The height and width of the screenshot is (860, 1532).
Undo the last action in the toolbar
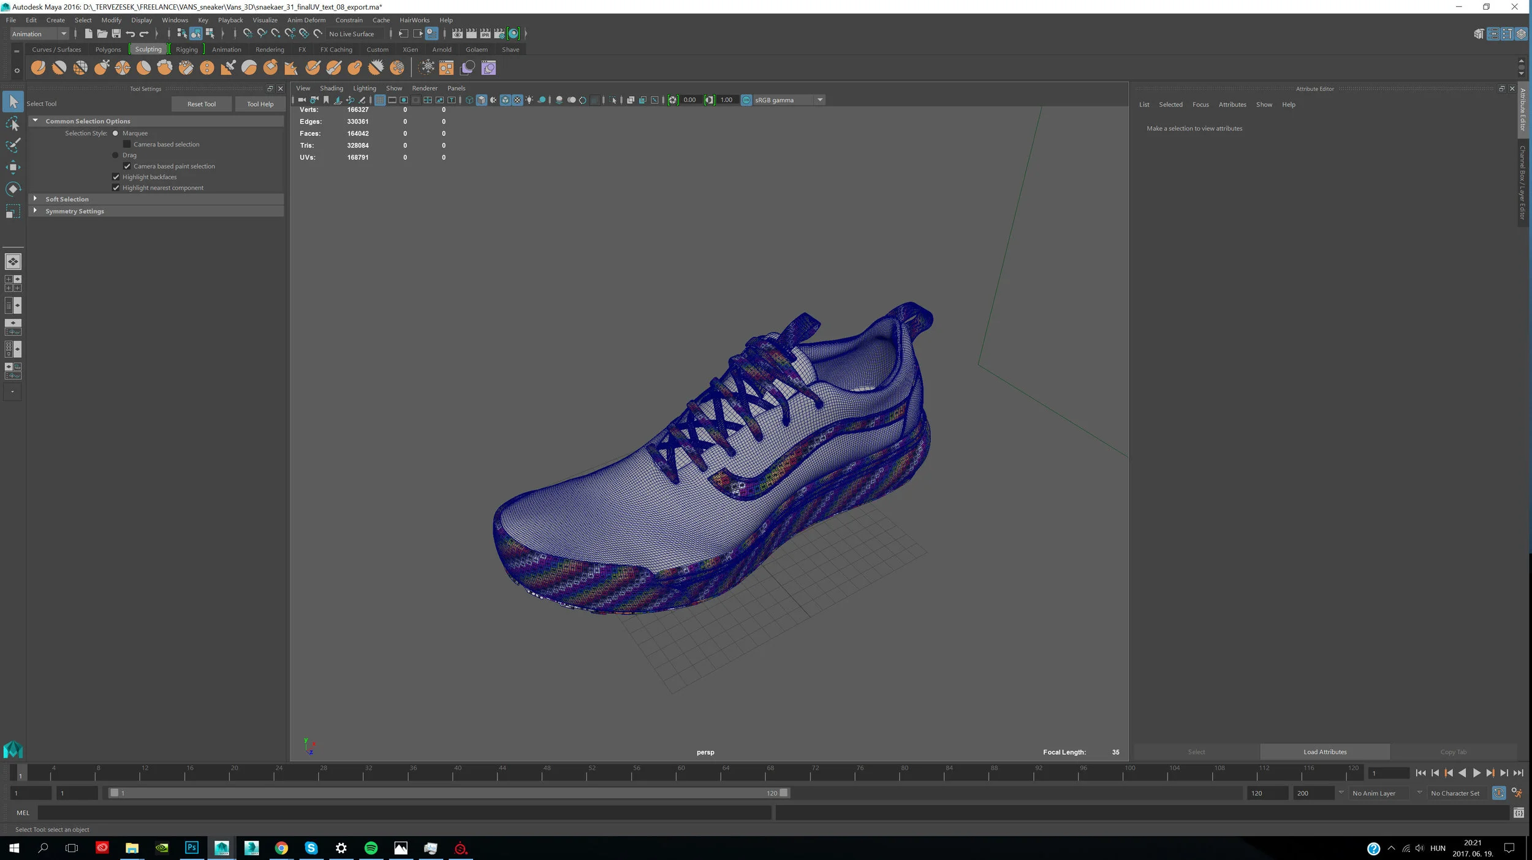pos(130,34)
